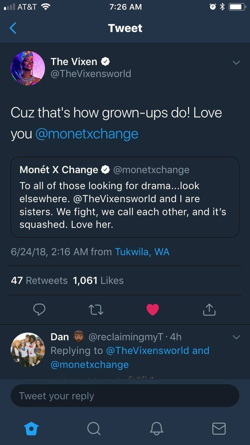Image resolution: width=250 pixels, height=445 pixels.
Task: Open the share options with the upload icon
Action: coord(209,309)
